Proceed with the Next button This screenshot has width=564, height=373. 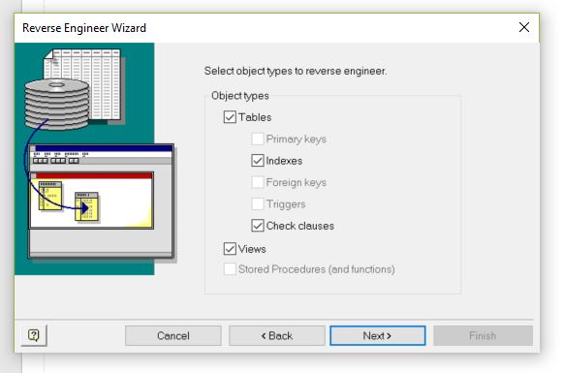[x=378, y=335]
